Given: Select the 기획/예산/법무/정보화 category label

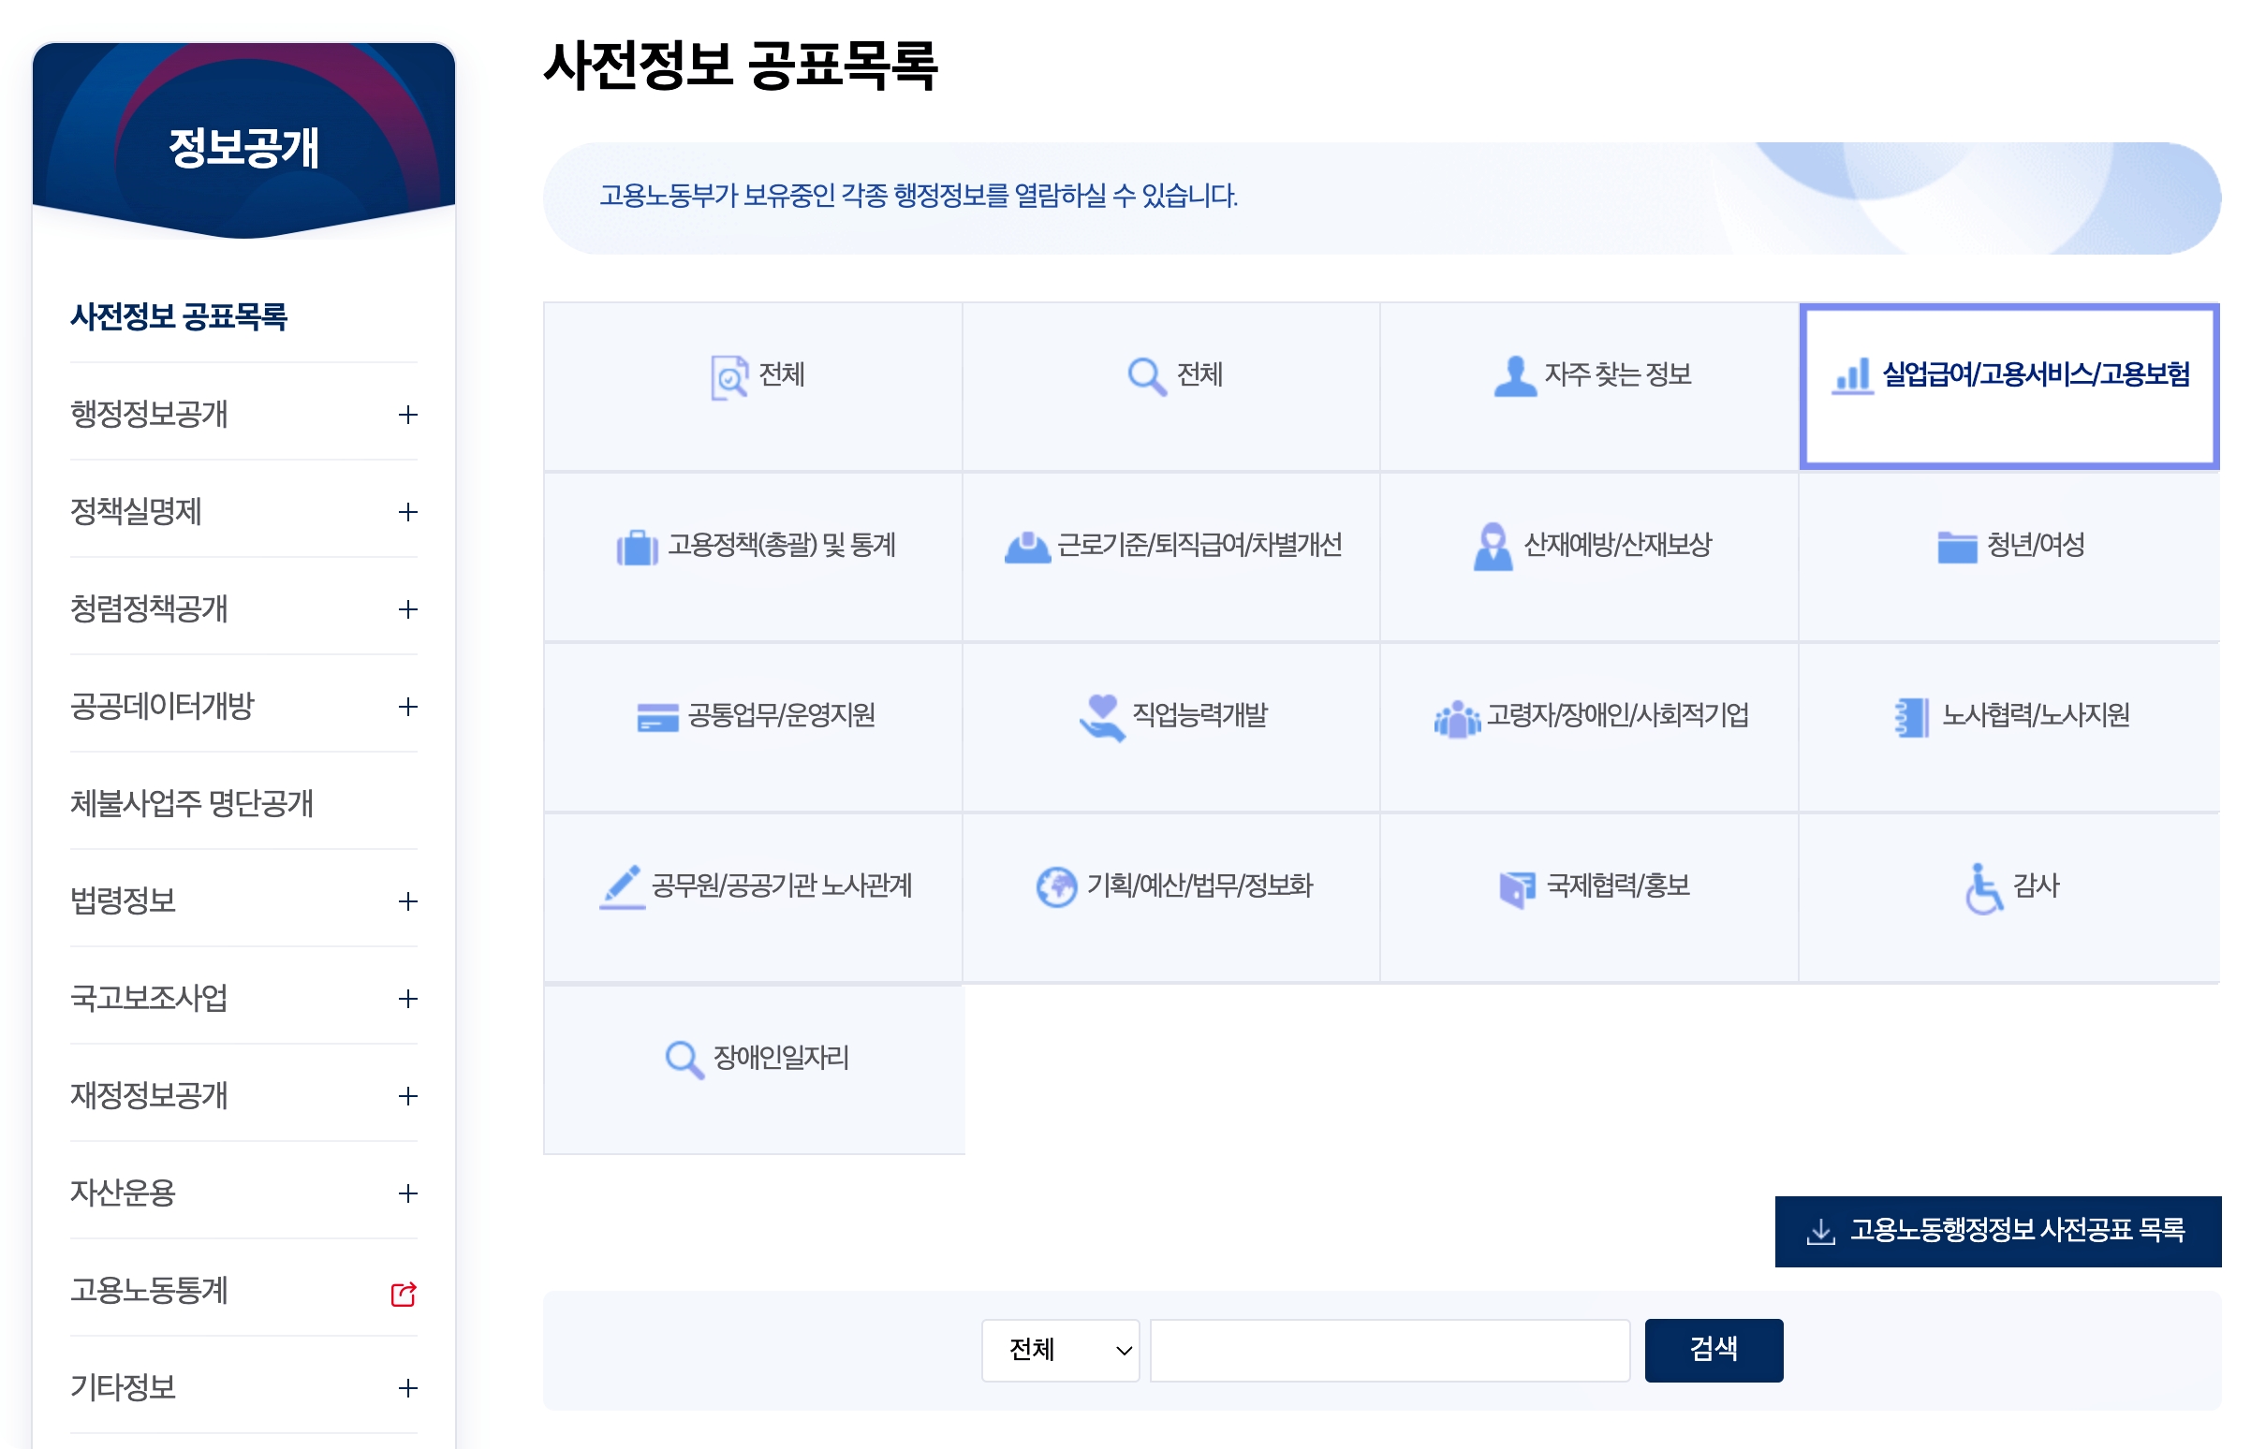Looking at the screenshot, I should 1199,885.
